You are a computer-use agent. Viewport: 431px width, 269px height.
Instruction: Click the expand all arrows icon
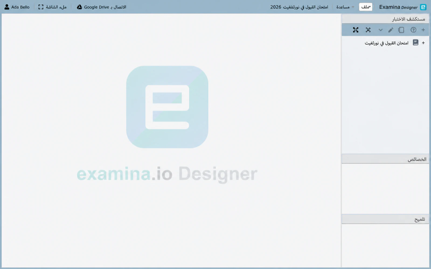356,30
